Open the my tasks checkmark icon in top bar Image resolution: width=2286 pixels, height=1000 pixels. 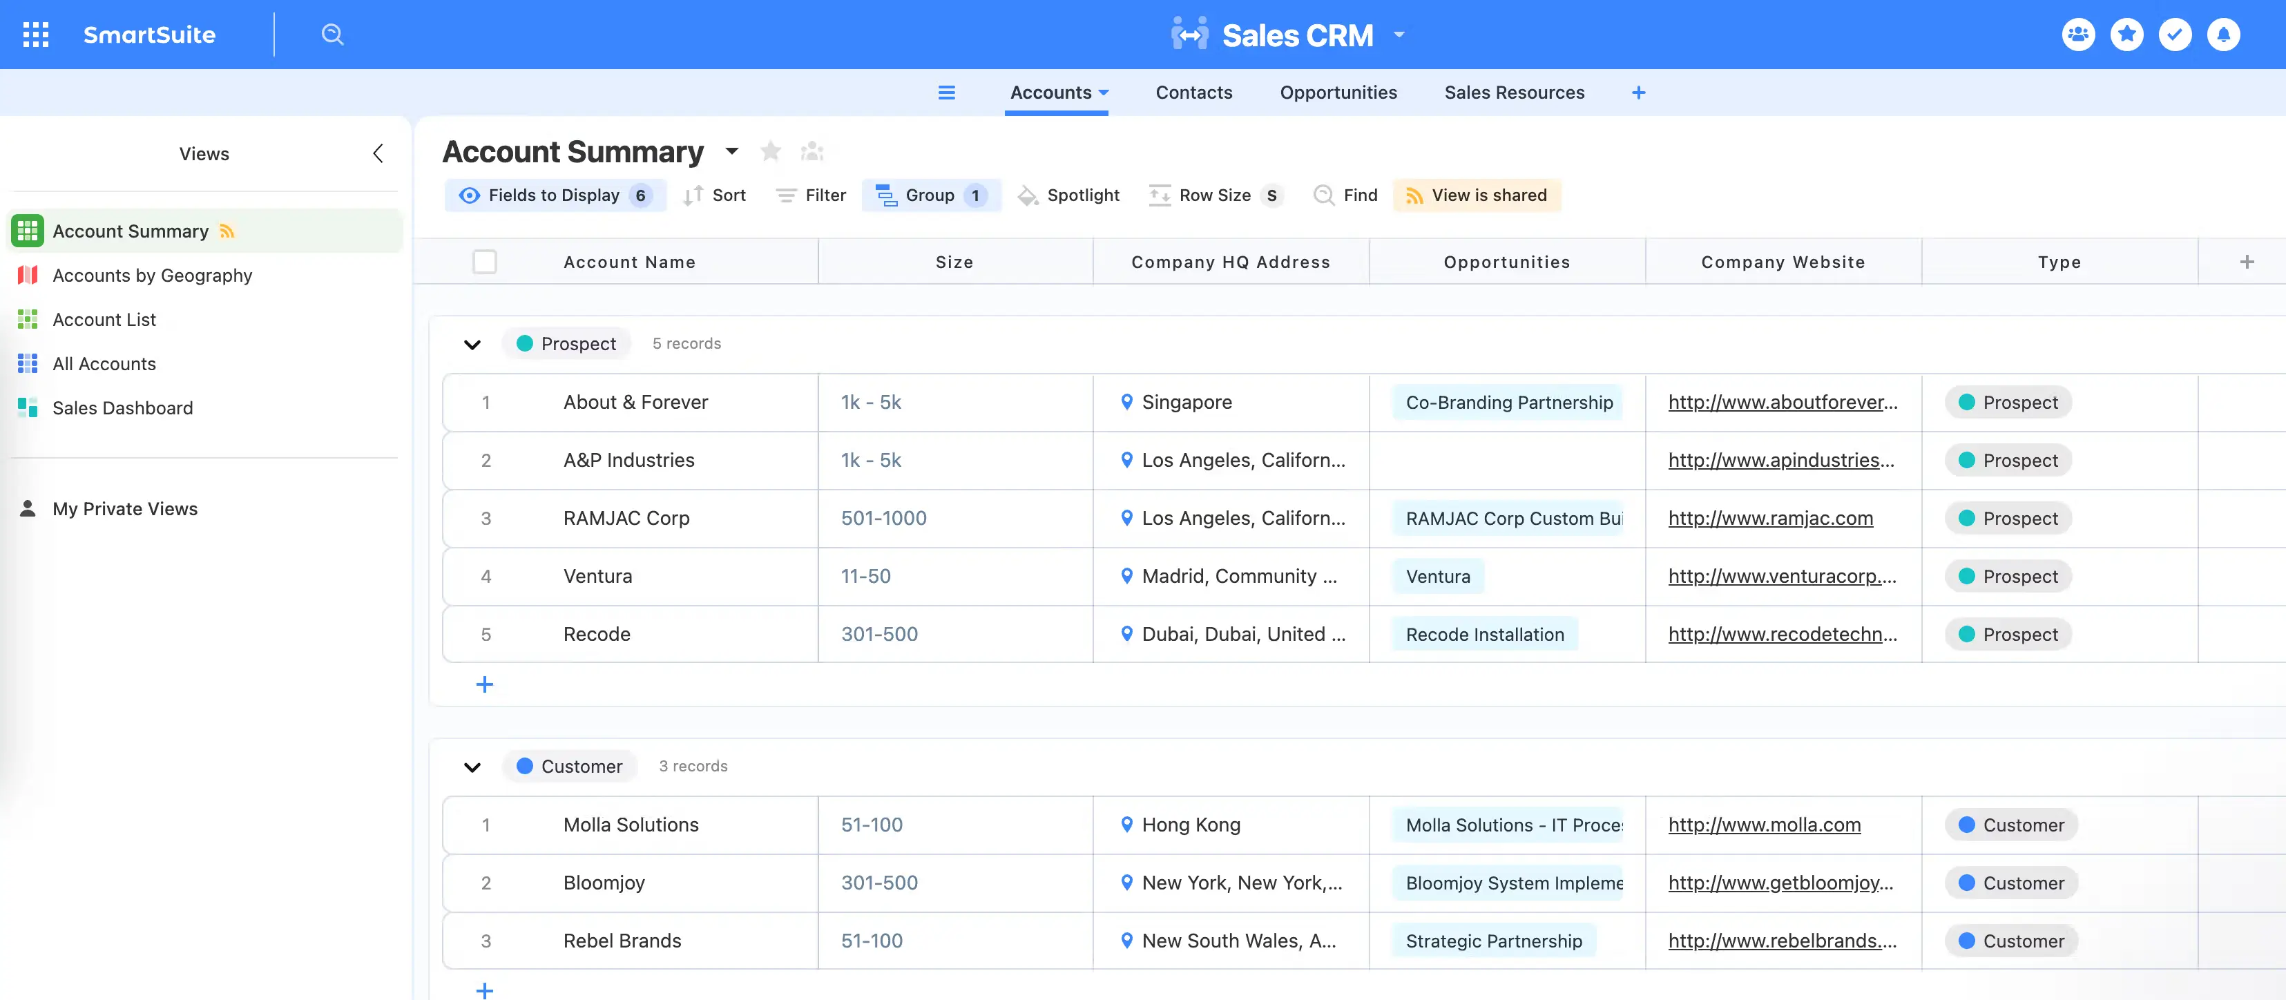tap(2174, 35)
